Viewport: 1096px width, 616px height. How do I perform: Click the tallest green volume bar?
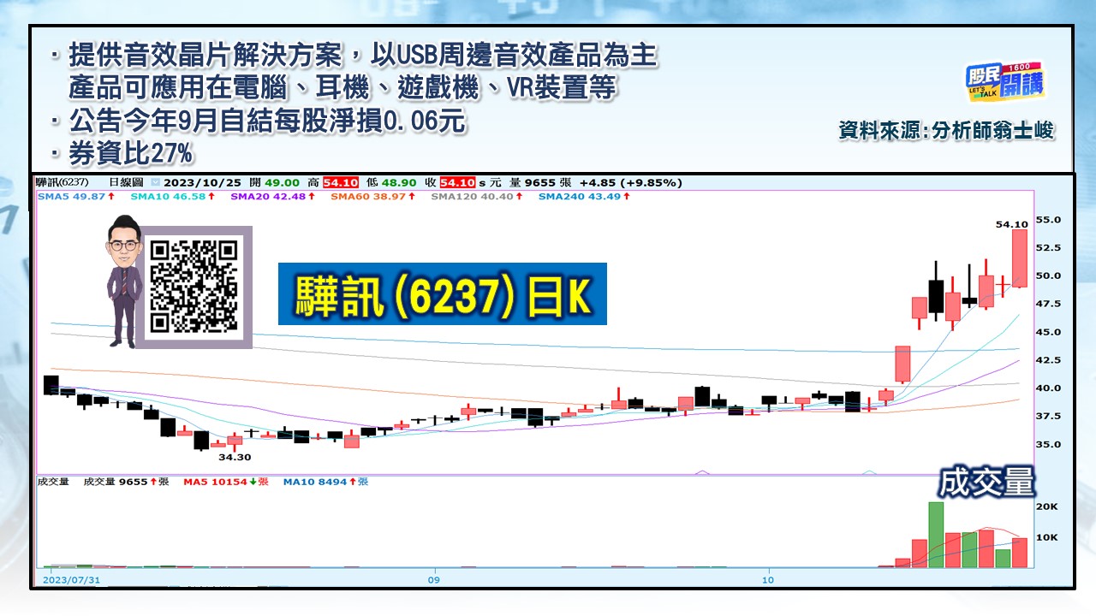[x=938, y=530]
